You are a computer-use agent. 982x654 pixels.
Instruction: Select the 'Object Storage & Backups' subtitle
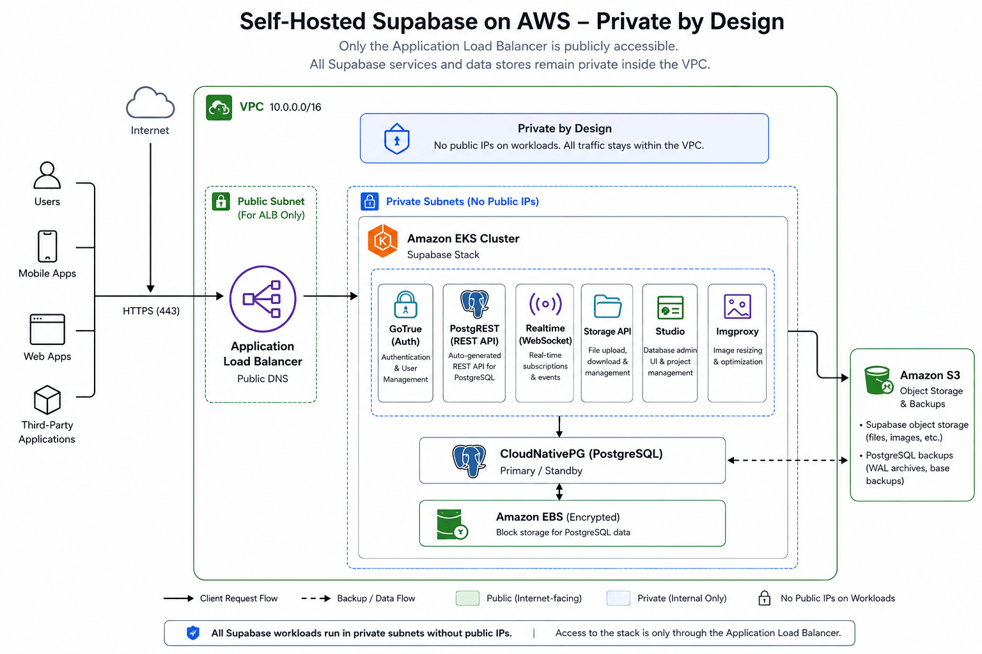pyautogui.click(x=931, y=397)
